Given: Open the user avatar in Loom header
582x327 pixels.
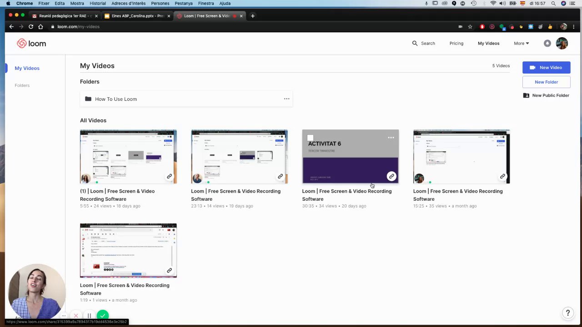Looking at the screenshot, I should (x=562, y=43).
